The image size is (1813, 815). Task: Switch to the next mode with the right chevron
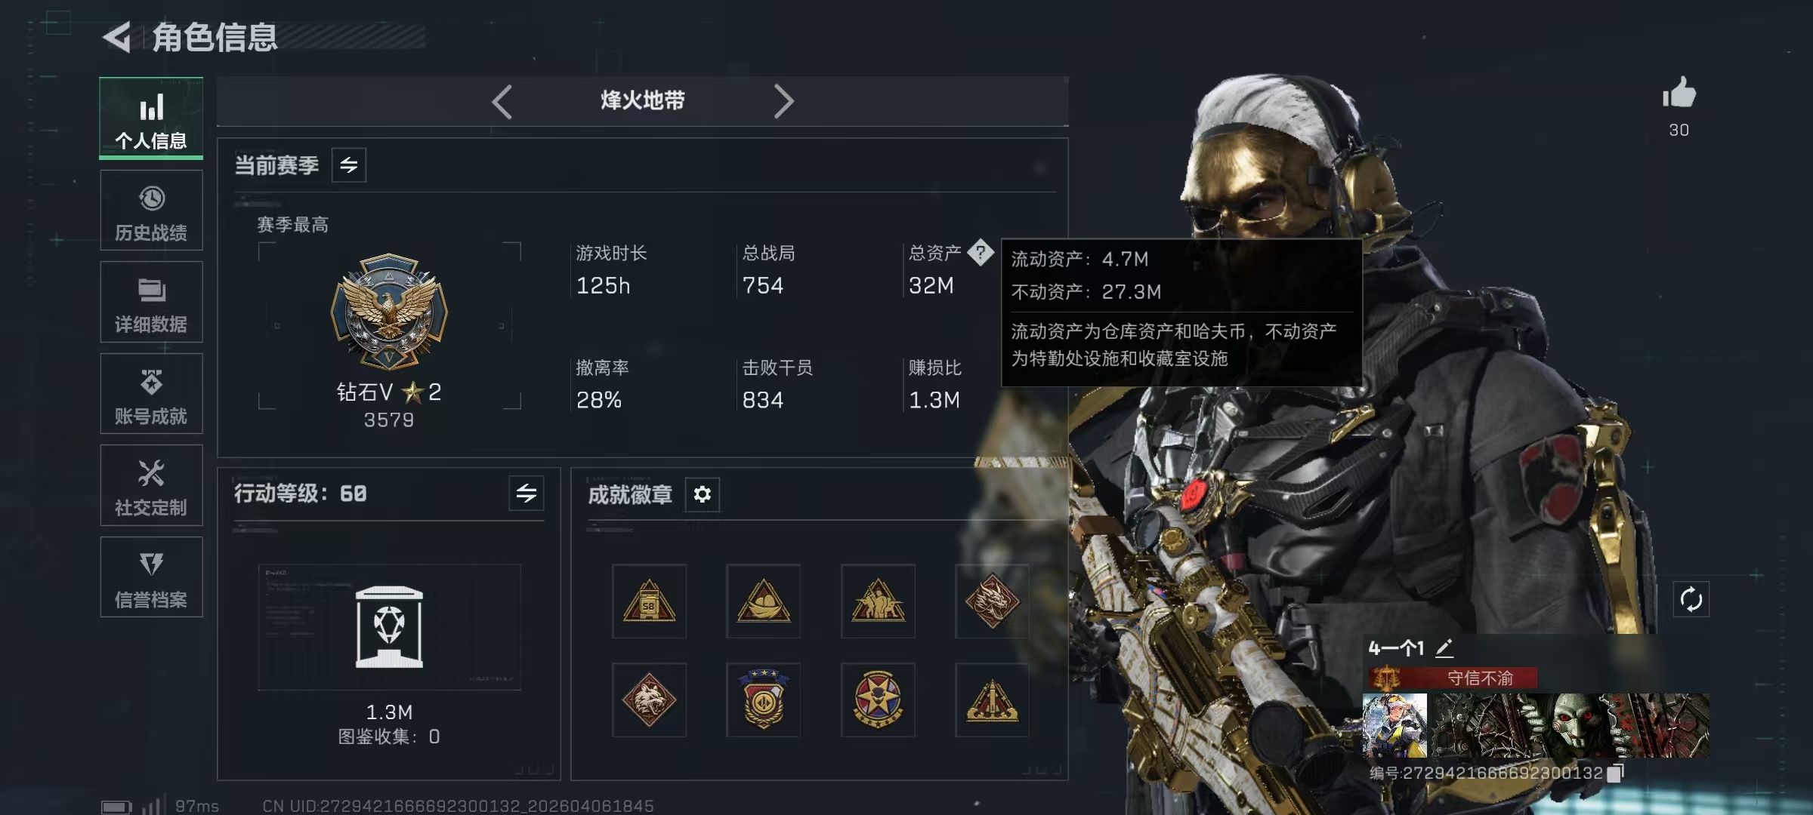pos(783,101)
